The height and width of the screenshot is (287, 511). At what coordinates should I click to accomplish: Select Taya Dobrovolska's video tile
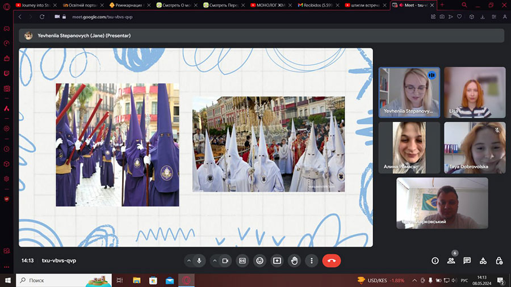coord(475,147)
